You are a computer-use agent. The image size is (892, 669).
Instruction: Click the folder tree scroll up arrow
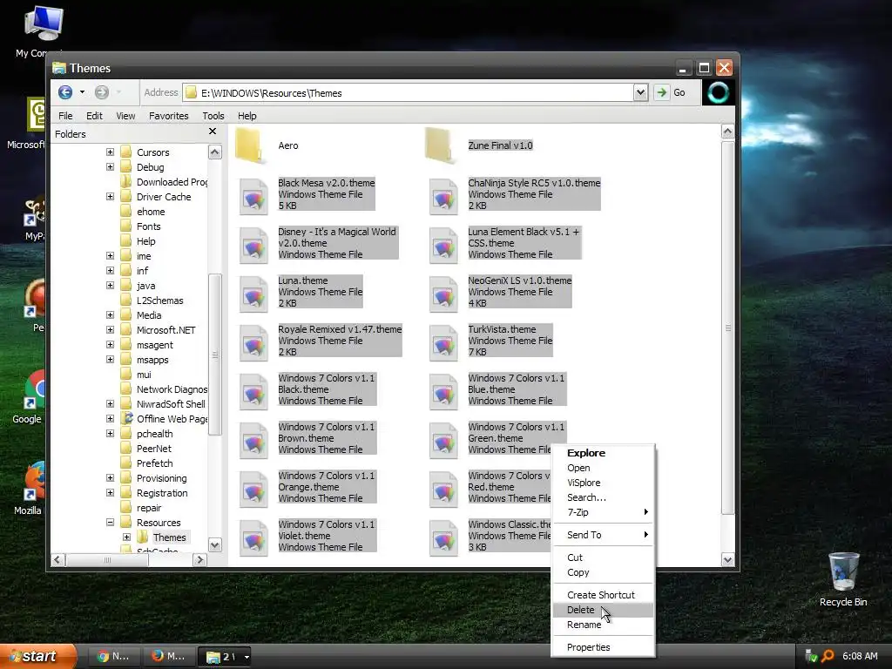(x=214, y=152)
